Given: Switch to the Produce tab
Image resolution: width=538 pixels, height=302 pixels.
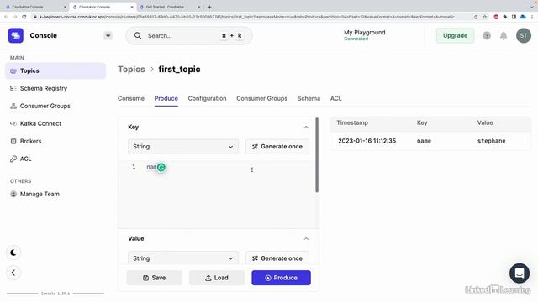Looking at the screenshot, I should (x=166, y=99).
